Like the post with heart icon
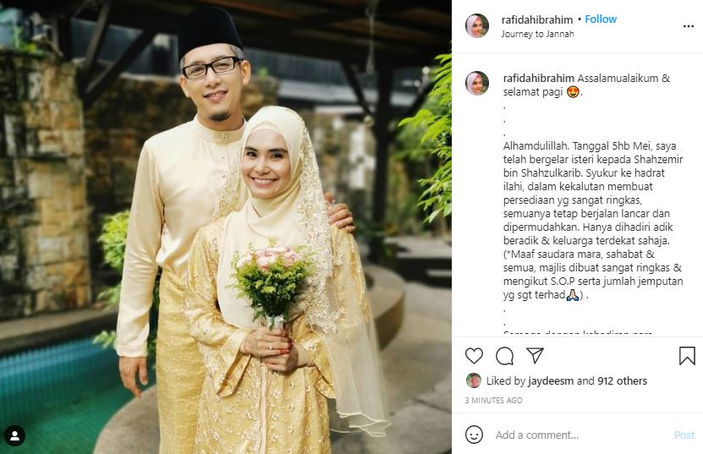The width and height of the screenshot is (703, 454). (x=474, y=356)
